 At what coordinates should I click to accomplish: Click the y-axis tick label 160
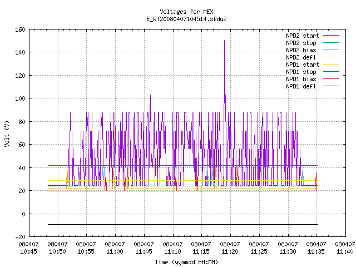20,29
